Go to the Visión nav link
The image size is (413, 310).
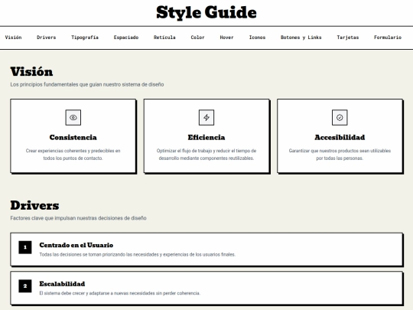point(14,38)
